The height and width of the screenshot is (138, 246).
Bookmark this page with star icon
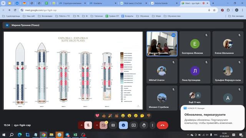pos(214,10)
